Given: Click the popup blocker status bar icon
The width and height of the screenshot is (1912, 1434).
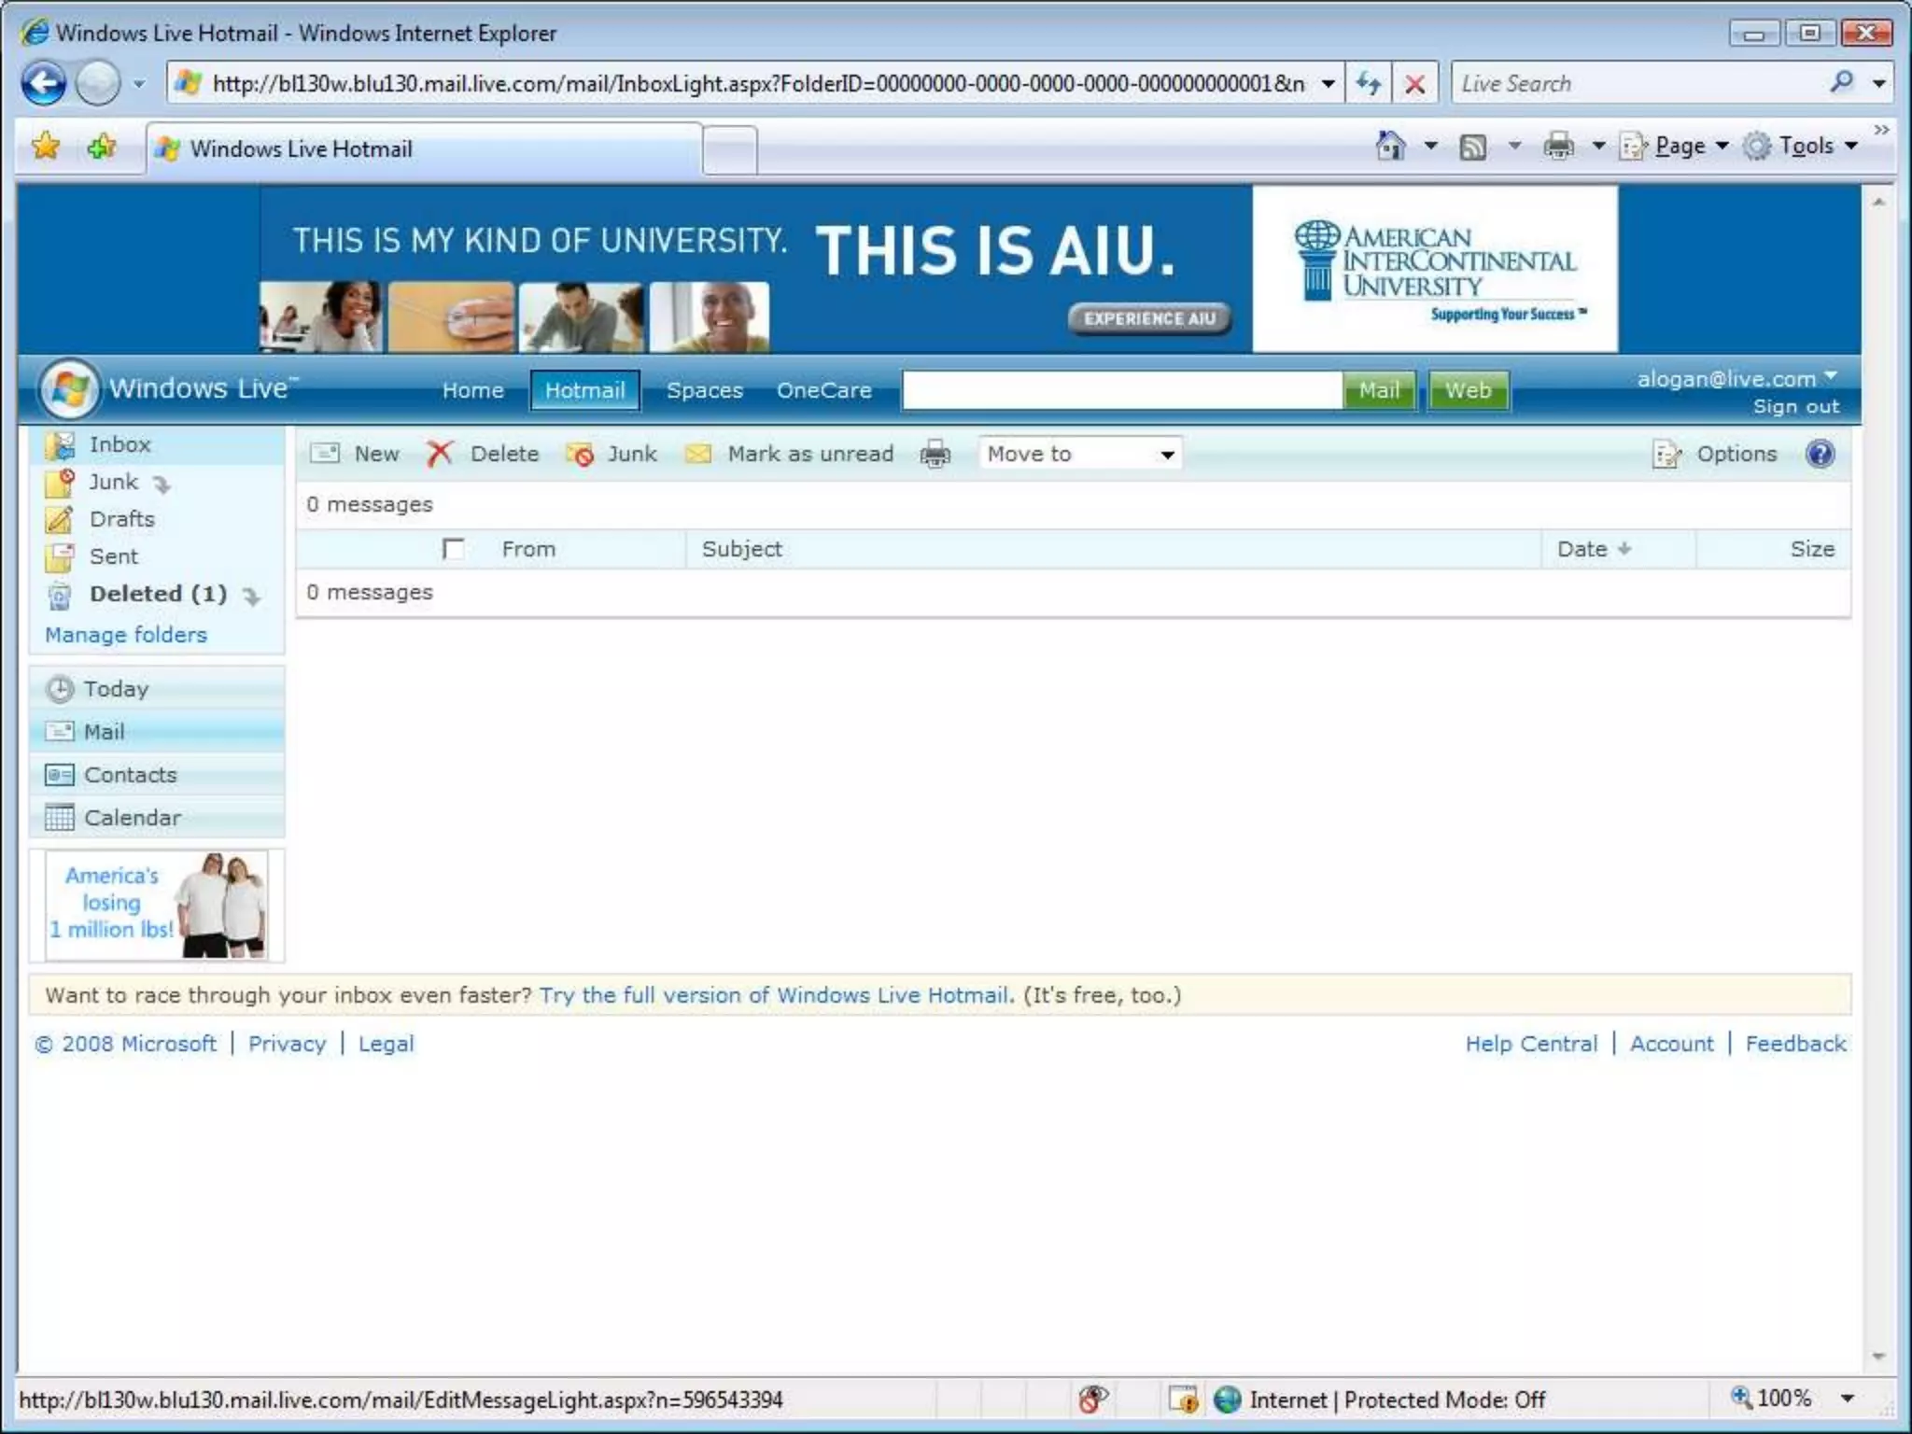Looking at the screenshot, I should (x=1183, y=1399).
